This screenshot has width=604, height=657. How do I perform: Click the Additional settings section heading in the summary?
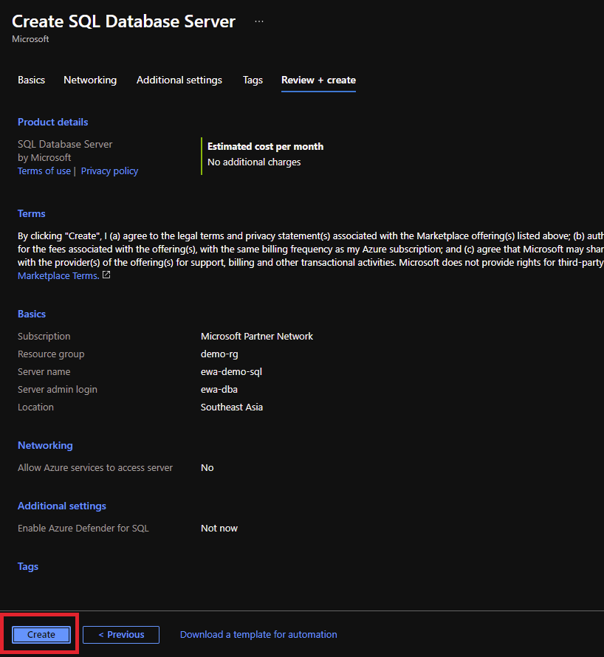62,506
